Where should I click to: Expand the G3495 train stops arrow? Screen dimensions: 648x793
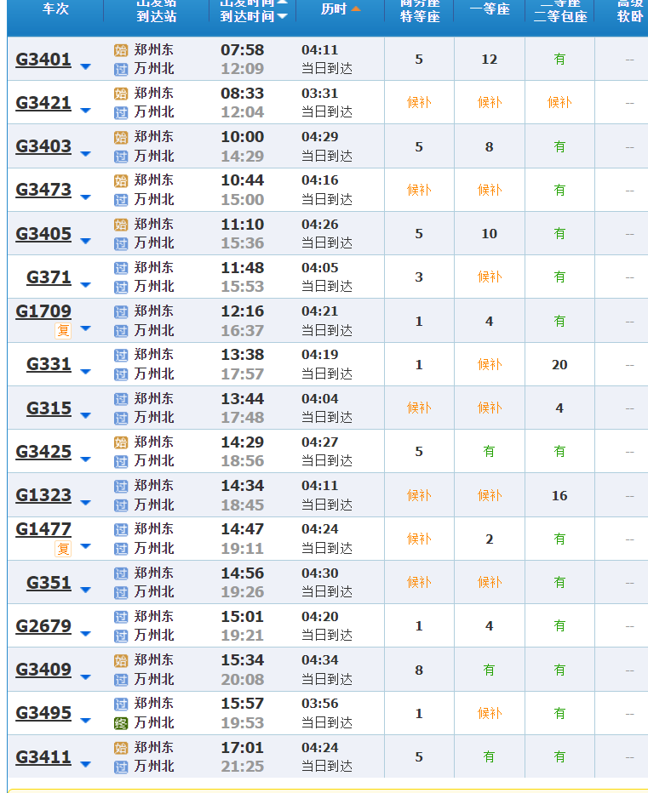(85, 721)
